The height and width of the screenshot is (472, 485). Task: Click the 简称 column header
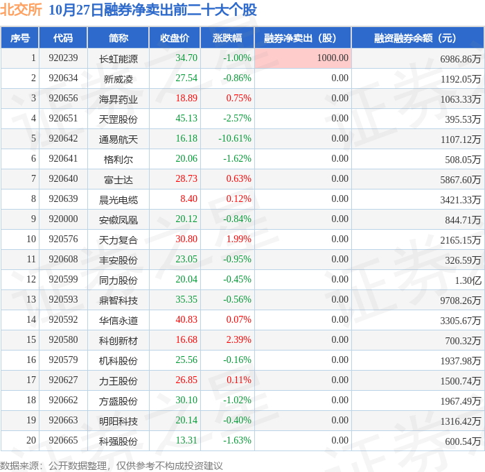118,37
